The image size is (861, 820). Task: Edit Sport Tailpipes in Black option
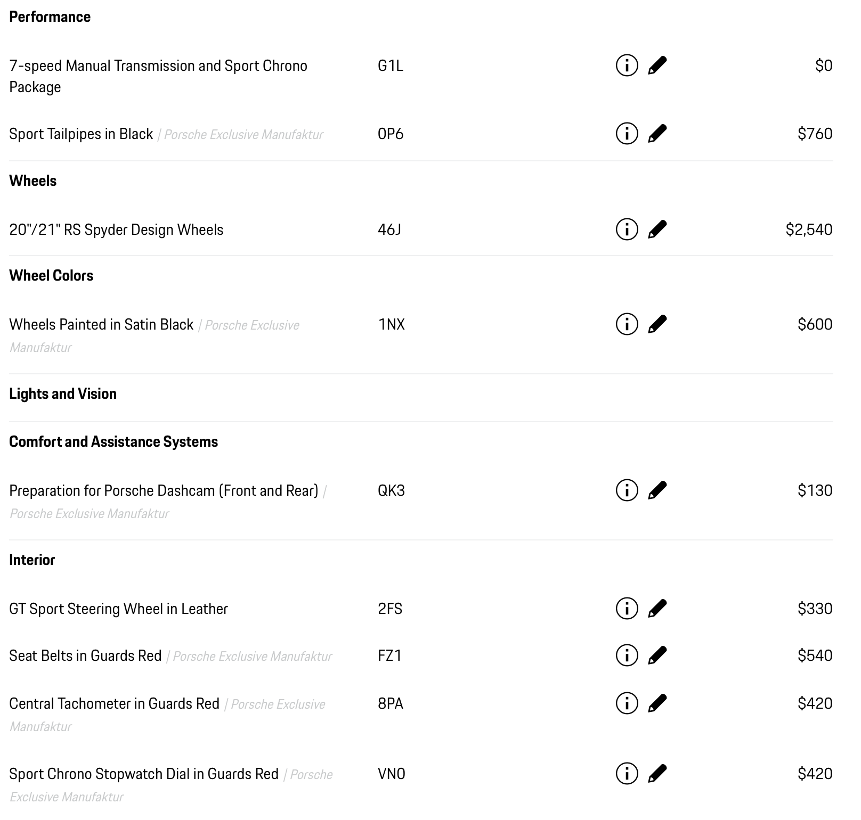pos(657,134)
